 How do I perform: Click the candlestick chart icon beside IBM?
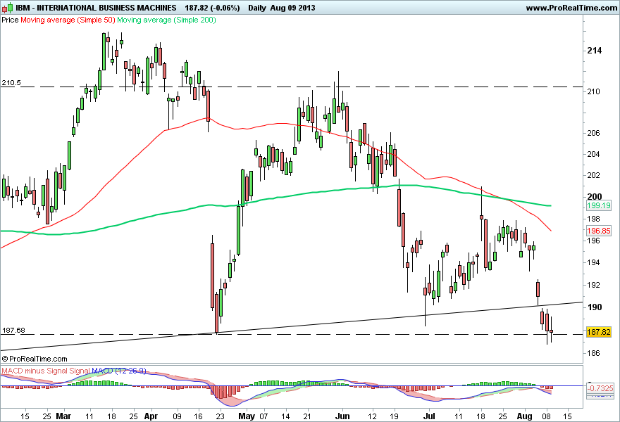tap(8, 8)
